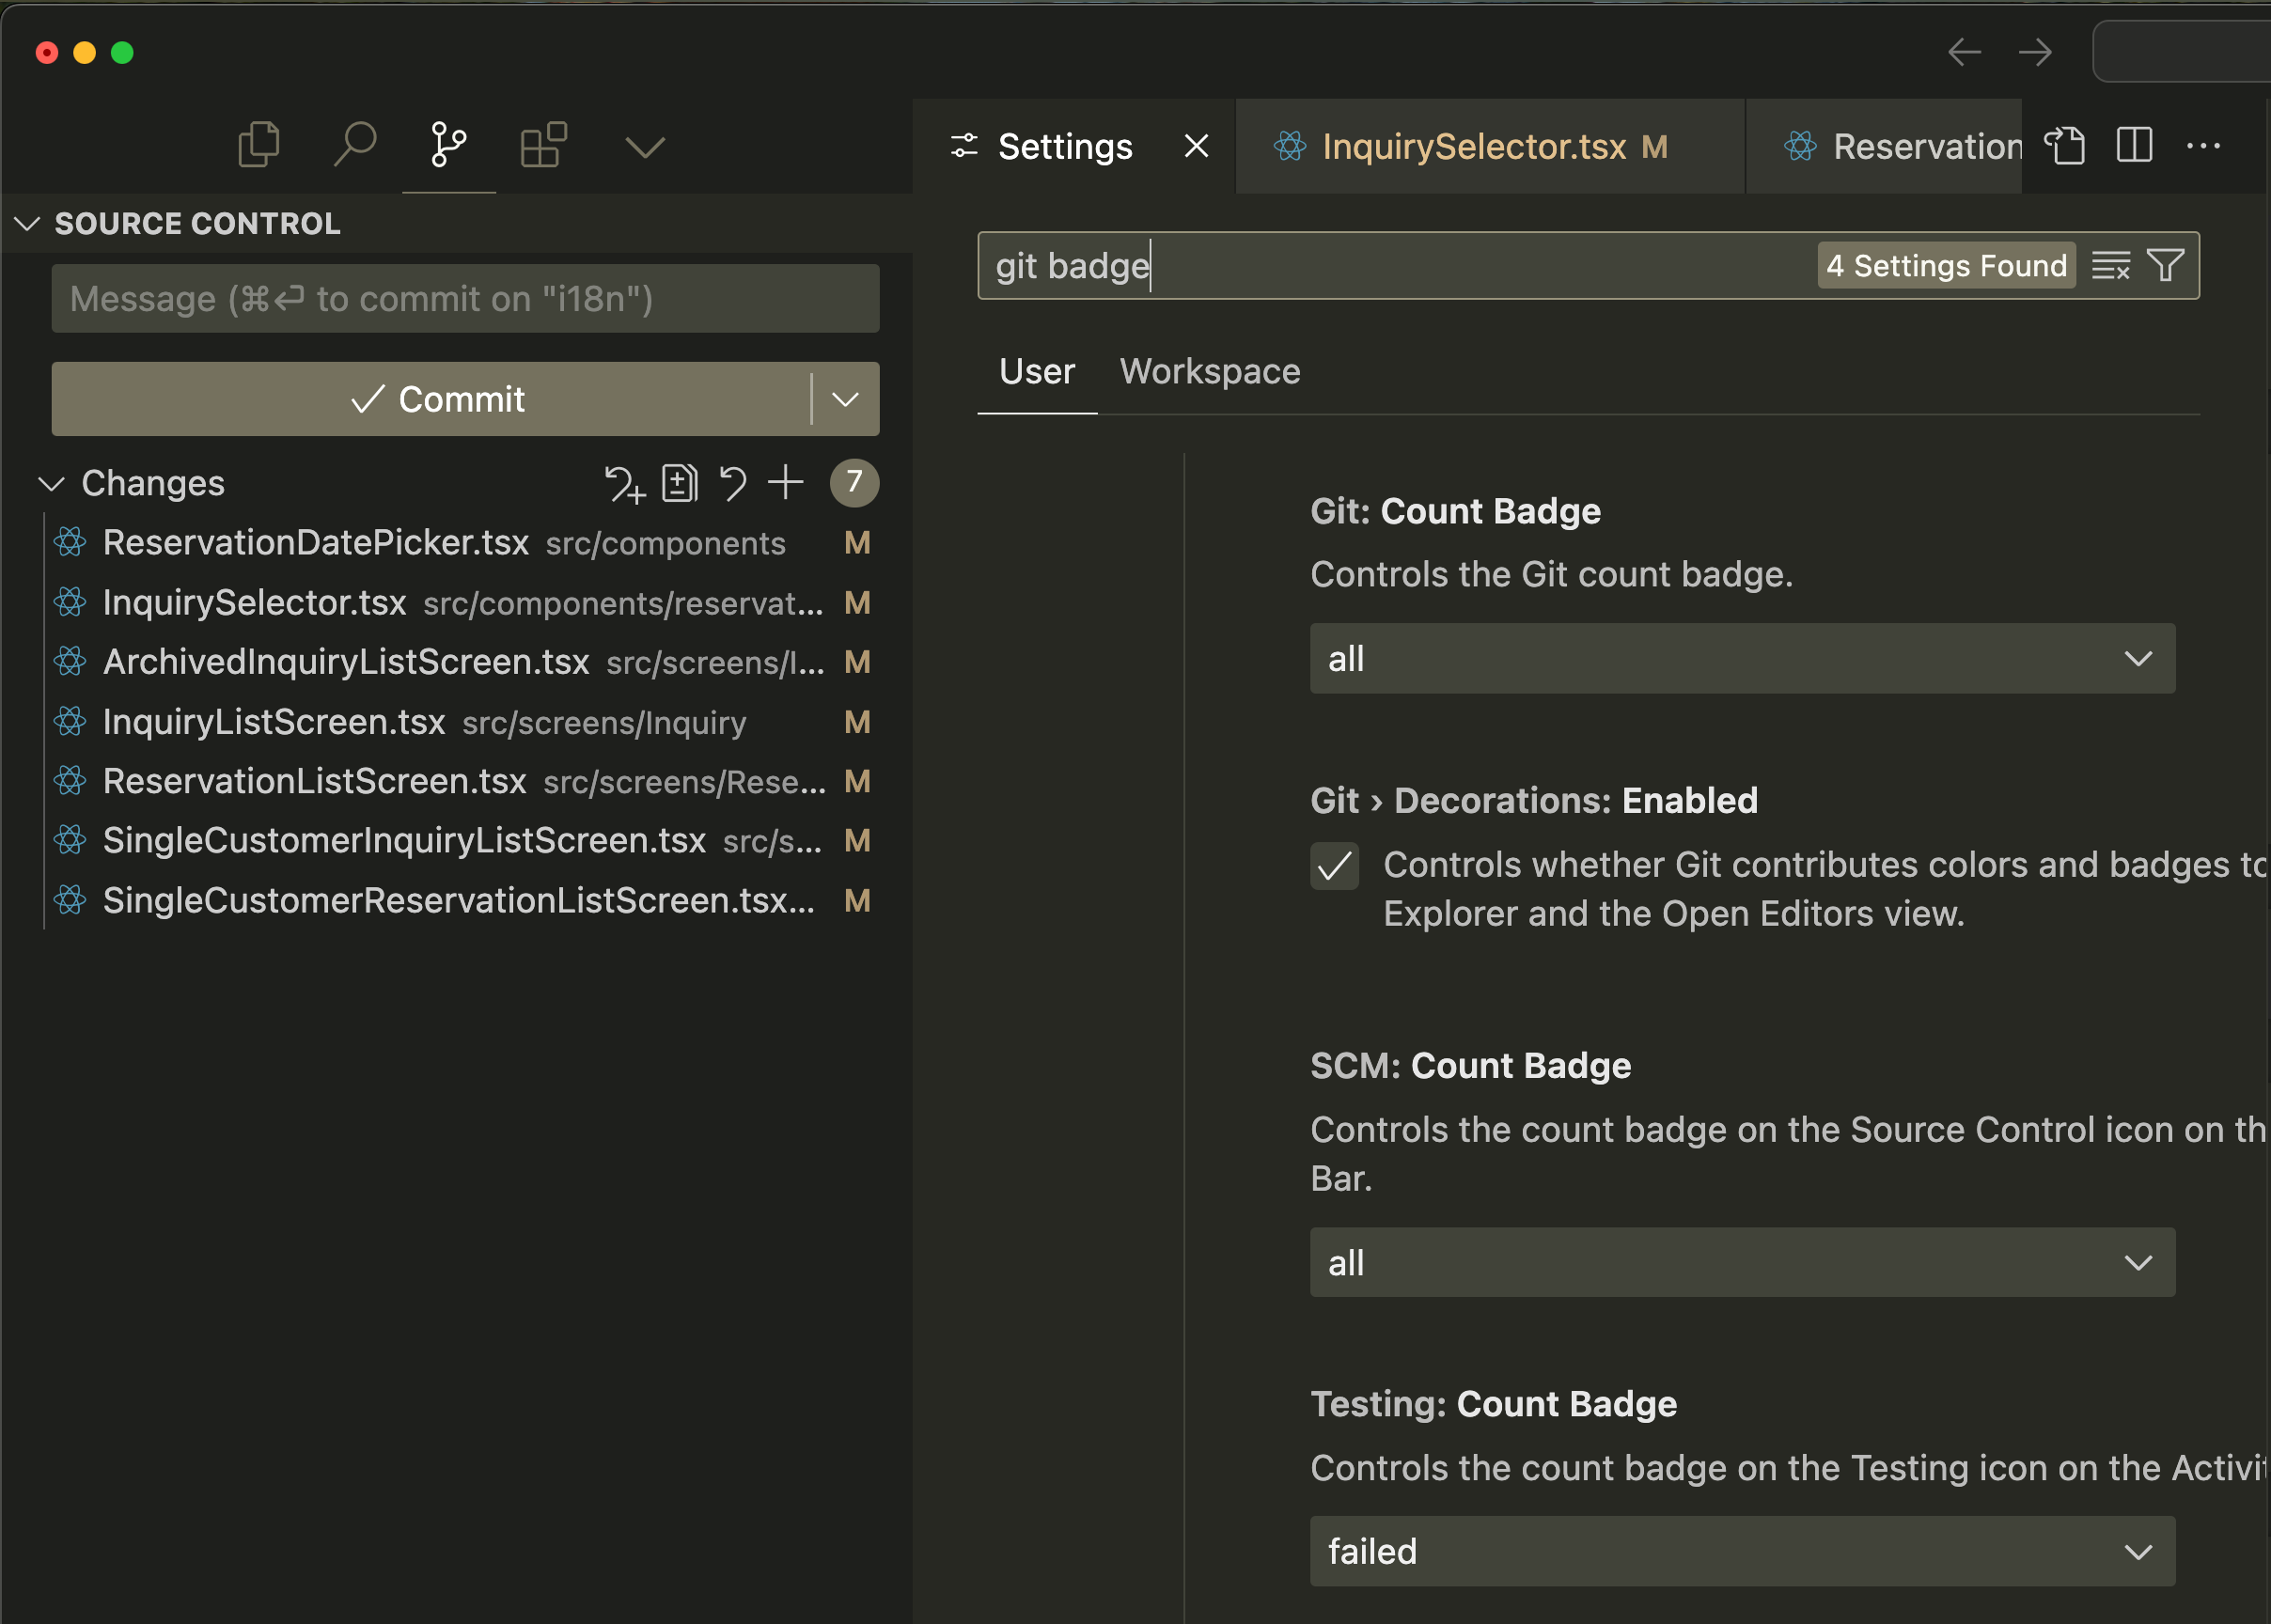This screenshot has height=1624, width=2271.
Task: Open the SCM Count Badge dropdown
Action: [x=1741, y=1263]
